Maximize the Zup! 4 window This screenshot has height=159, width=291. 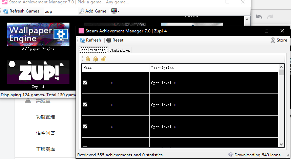pyautogui.click(x=267, y=31)
